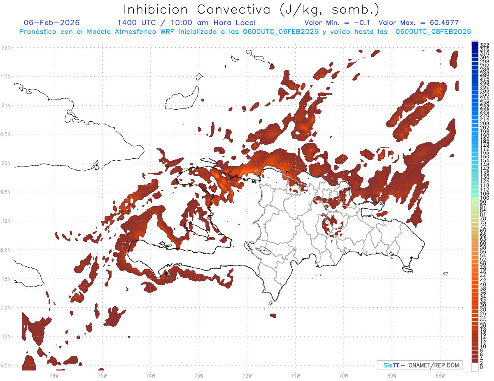Click the '72W' longitude label
Screen dimensions: 494x381
point(247,375)
